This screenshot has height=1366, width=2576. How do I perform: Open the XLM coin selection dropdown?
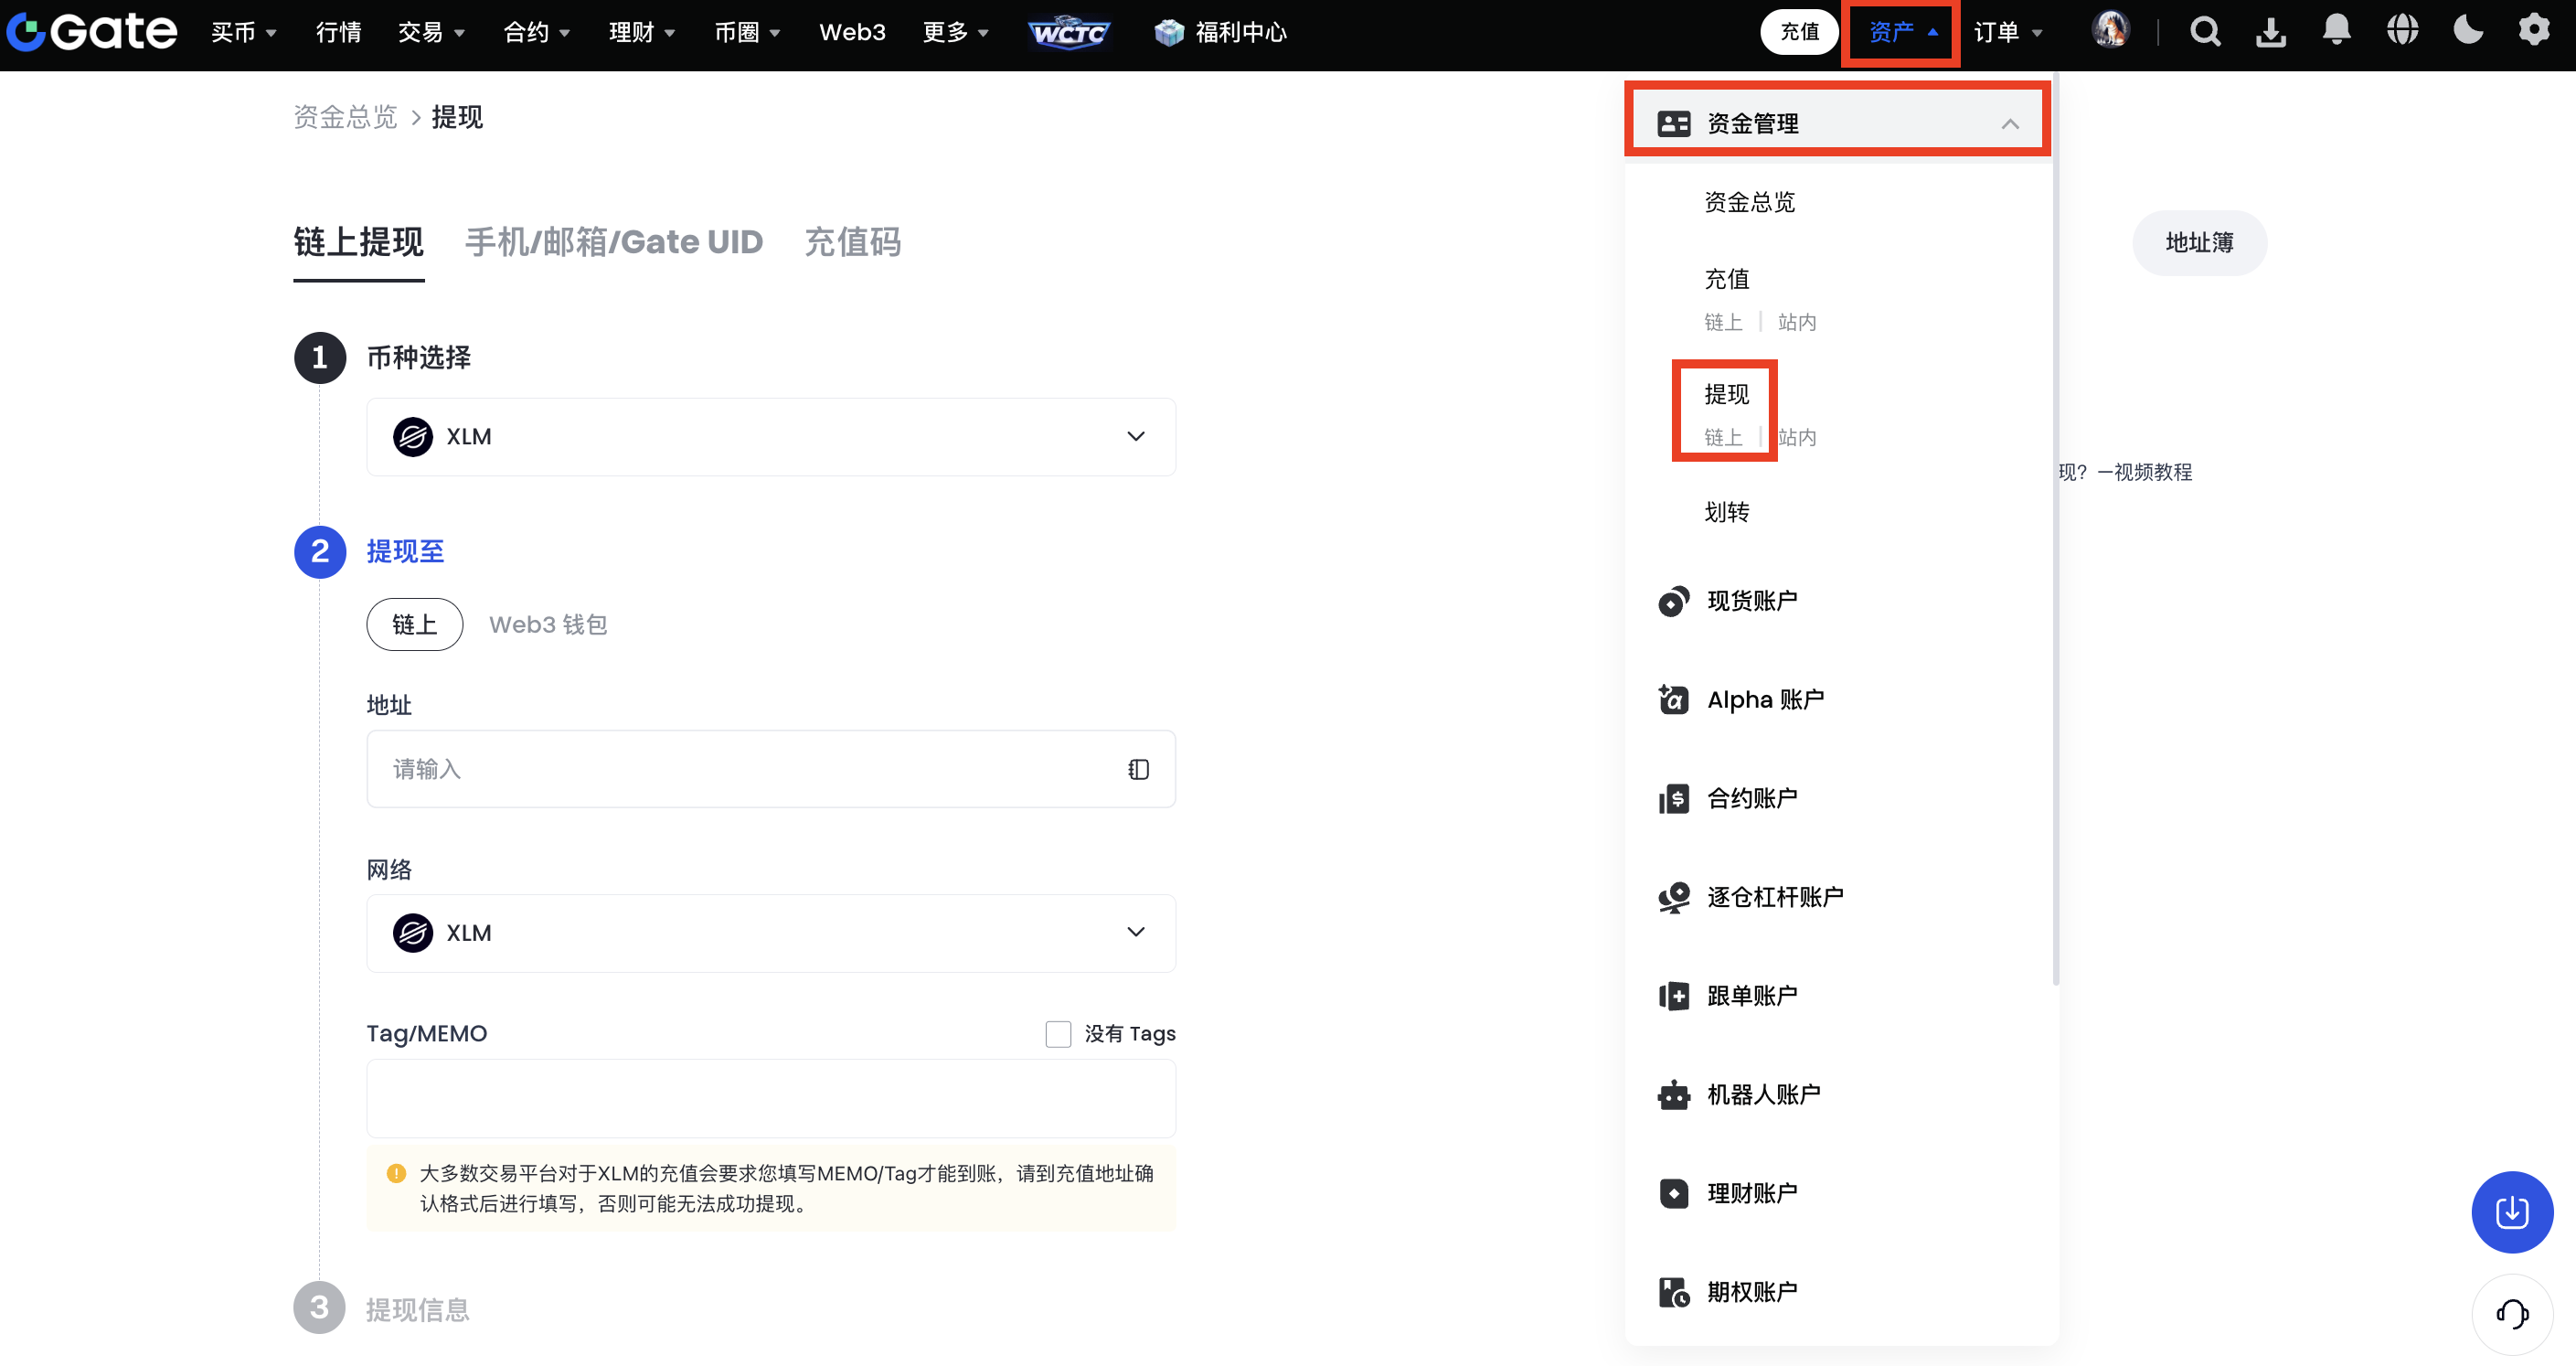click(770, 437)
